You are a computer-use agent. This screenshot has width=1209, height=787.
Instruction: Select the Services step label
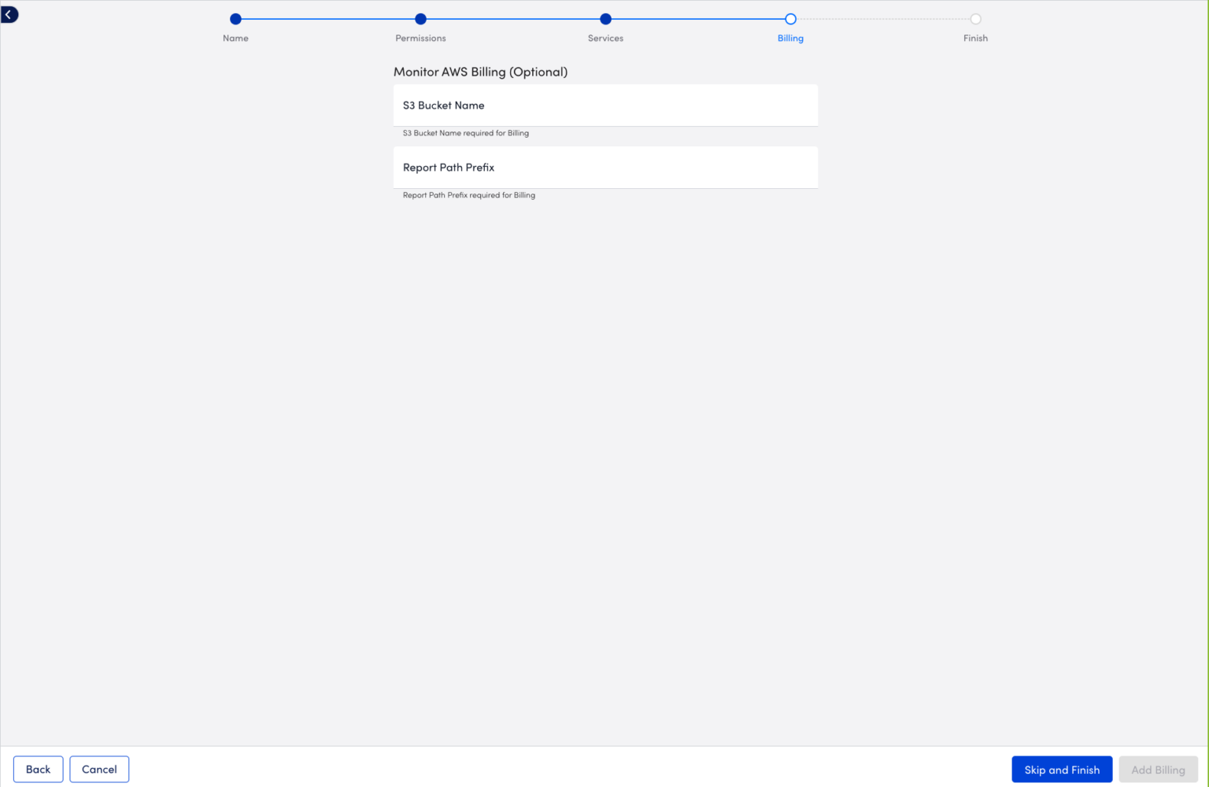click(x=605, y=38)
